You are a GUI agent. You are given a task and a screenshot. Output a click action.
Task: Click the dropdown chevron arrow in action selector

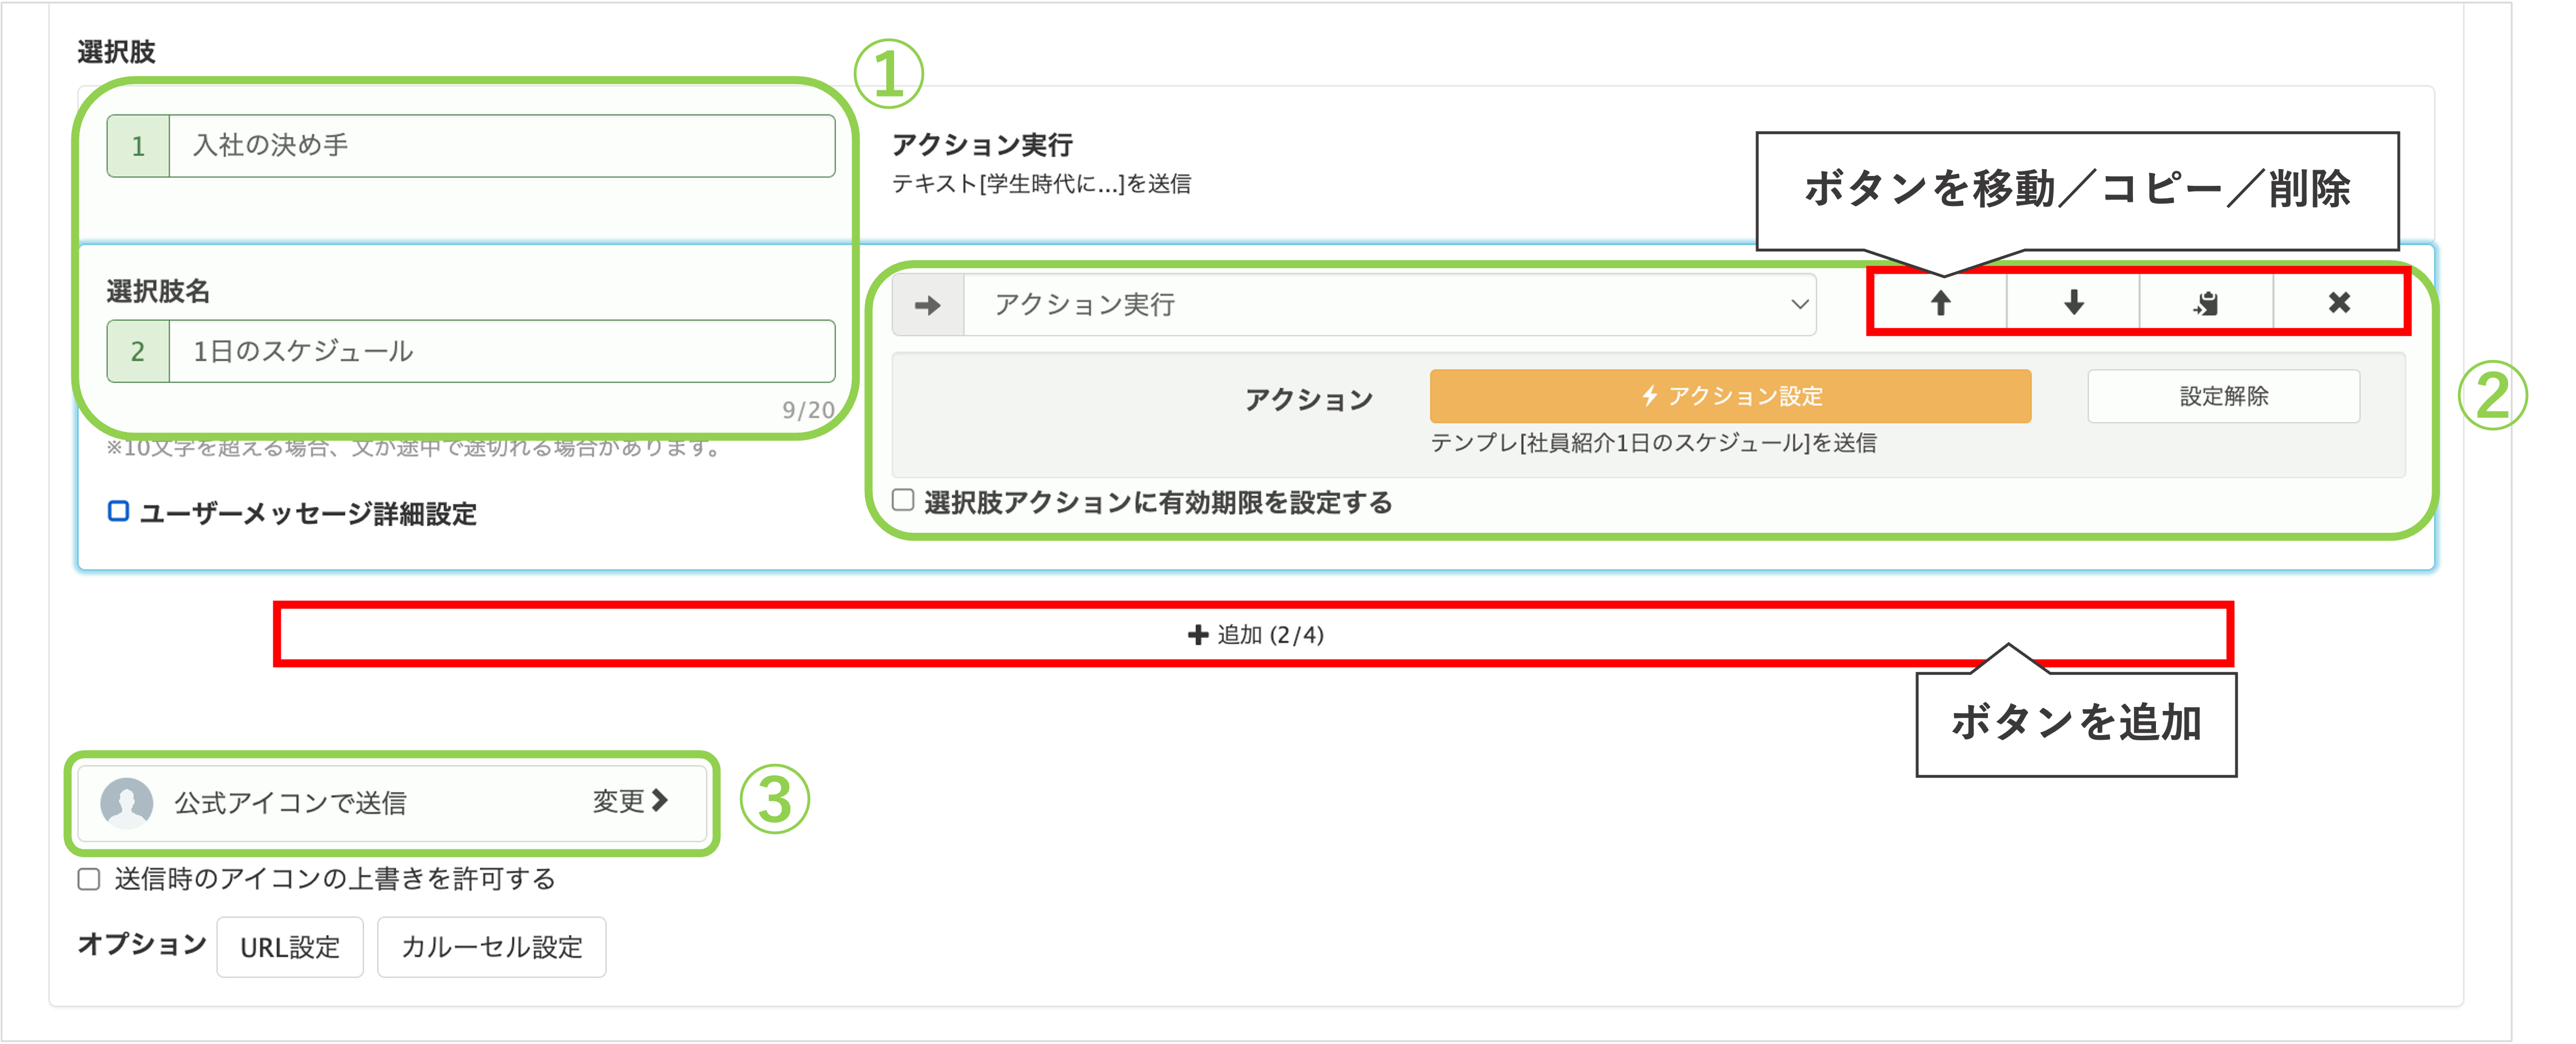coord(1799,305)
